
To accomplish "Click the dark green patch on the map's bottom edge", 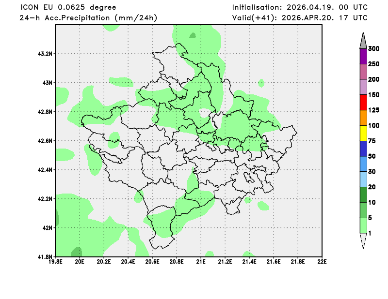I will click(77, 252).
